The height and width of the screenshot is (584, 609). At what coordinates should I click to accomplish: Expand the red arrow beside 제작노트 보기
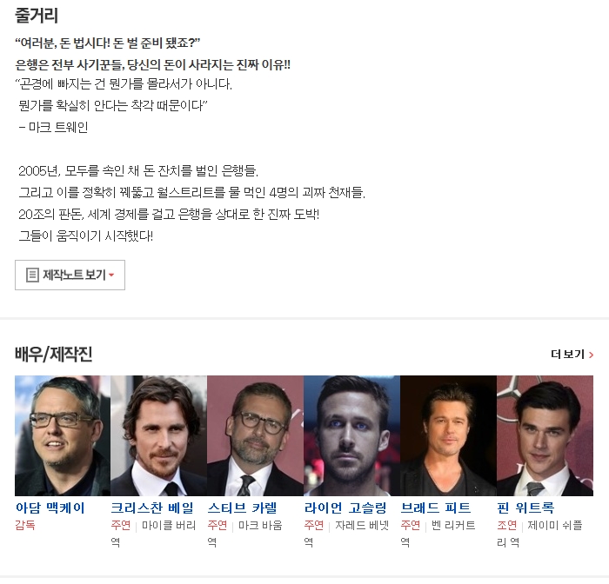[x=111, y=275]
